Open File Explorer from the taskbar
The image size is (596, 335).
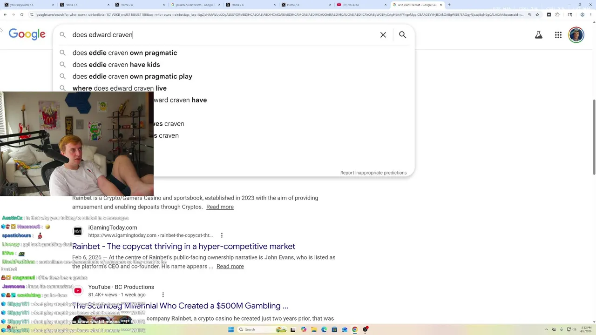314,329
